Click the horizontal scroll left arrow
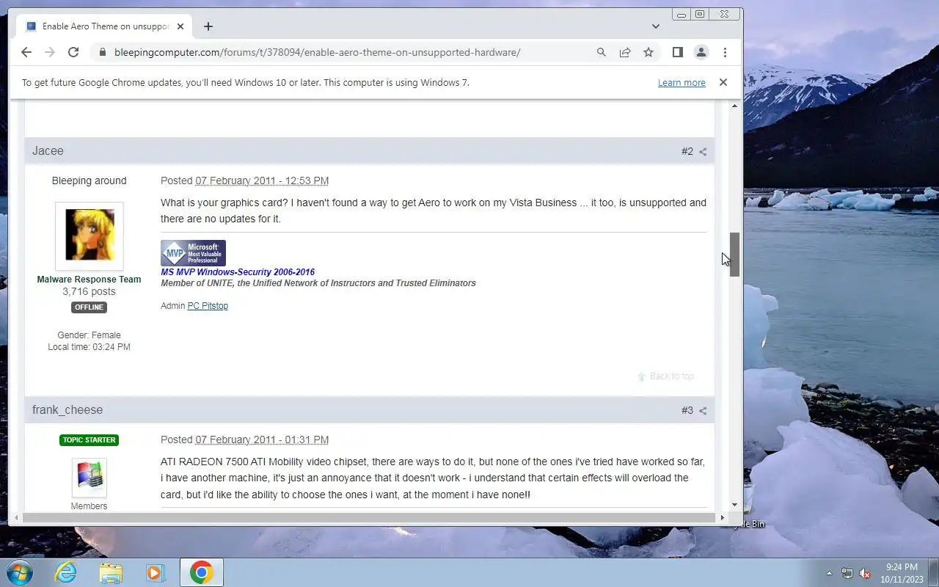939x587 pixels. [16, 518]
